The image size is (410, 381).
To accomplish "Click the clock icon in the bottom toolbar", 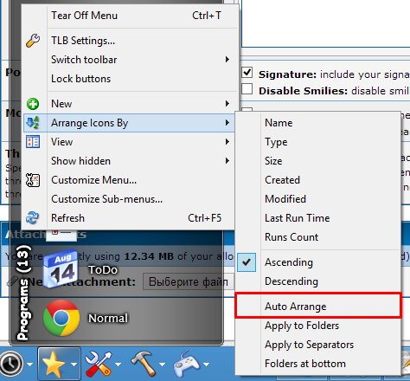I will pos(11,365).
